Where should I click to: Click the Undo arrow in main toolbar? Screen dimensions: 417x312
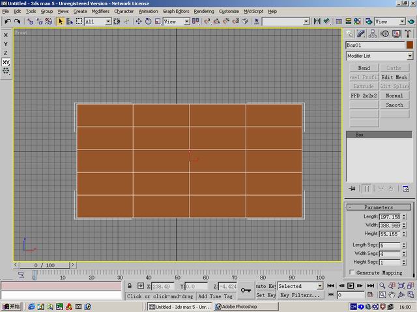(7, 21)
